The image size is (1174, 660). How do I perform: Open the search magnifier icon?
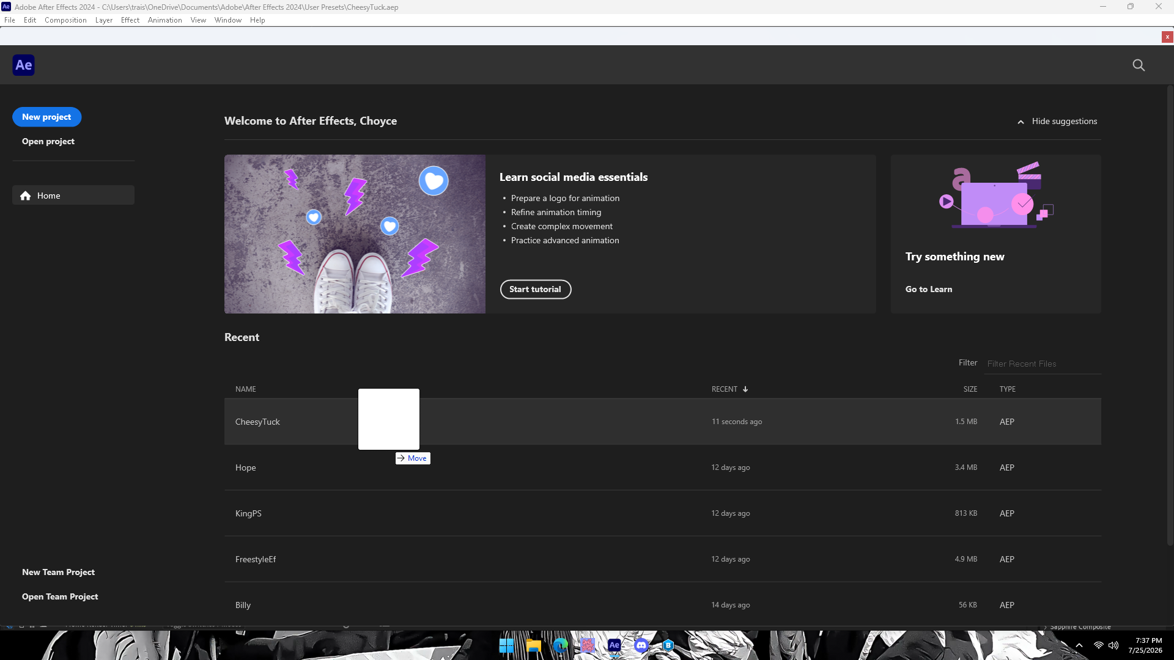point(1139,65)
